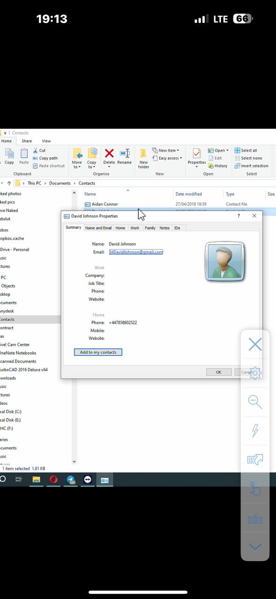This screenshot has width=276, height=599.
Task: Tap the lightning bolt icon in remote toolbar
Action: click(x=255, y=430)
